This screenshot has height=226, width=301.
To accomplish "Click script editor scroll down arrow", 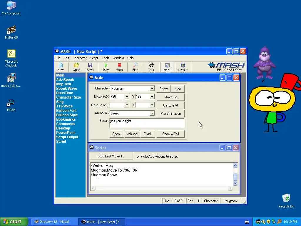I will pyautogui.click(x=235, y=183).
